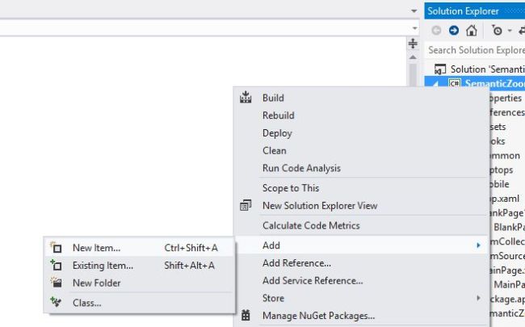This screenshot has width=525, height=327.
Task: Click the Build icon in context menu
Action: [x=246, y=98]
